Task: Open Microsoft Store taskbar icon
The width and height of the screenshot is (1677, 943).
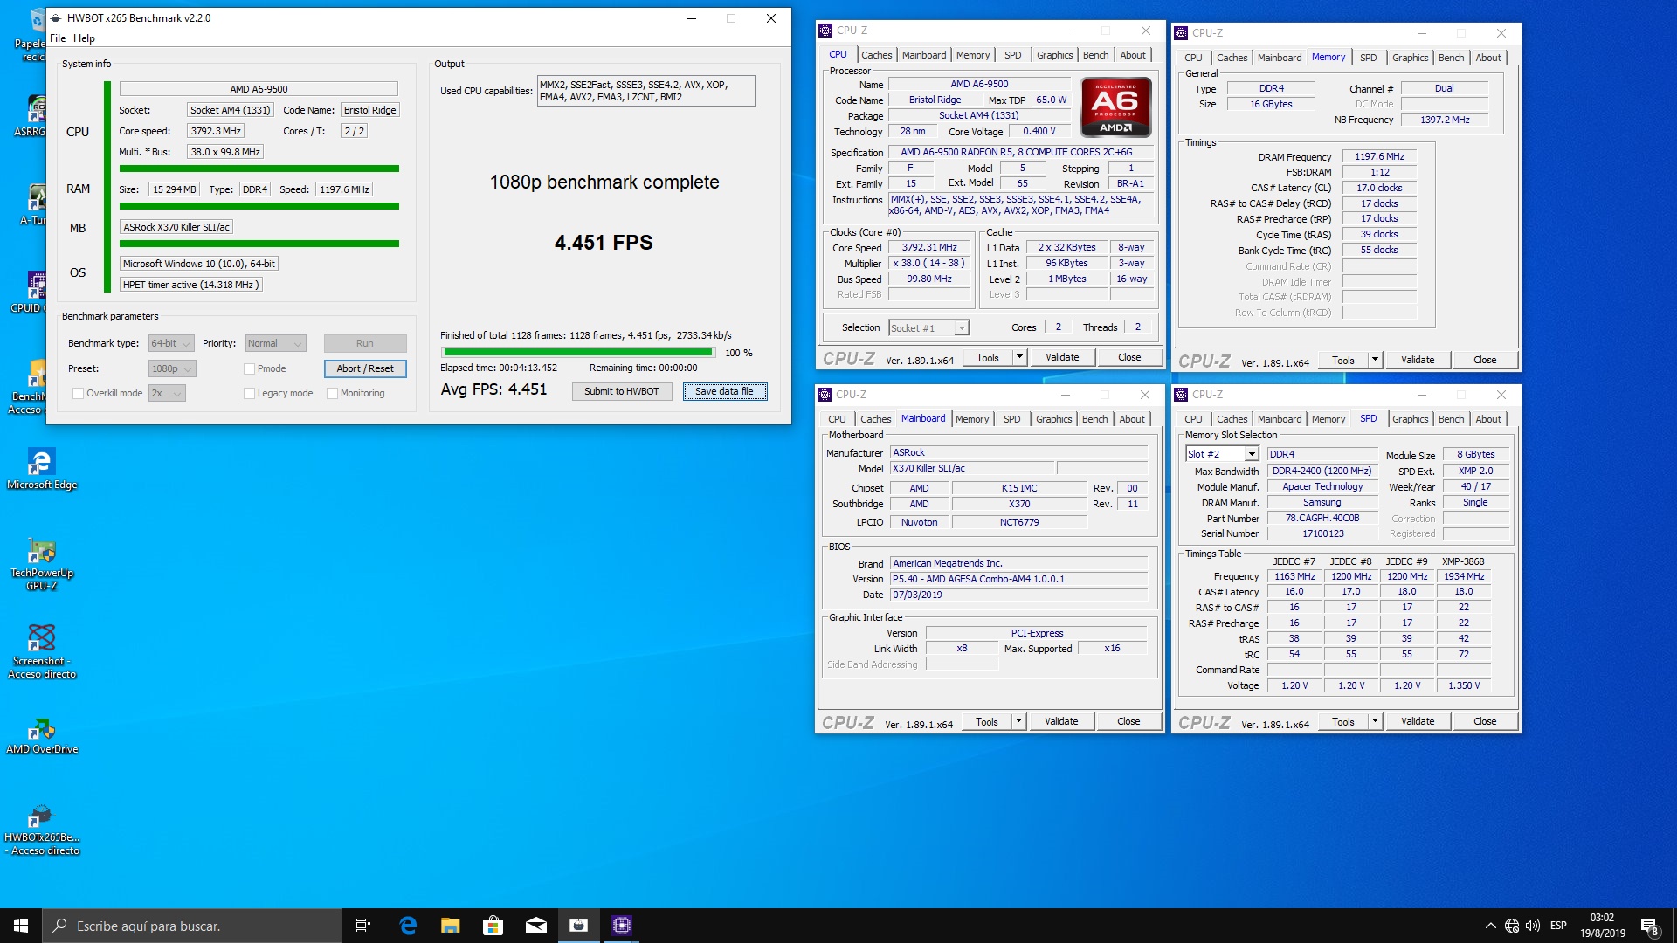Action: pyautogui.click(x=493, y=926)
